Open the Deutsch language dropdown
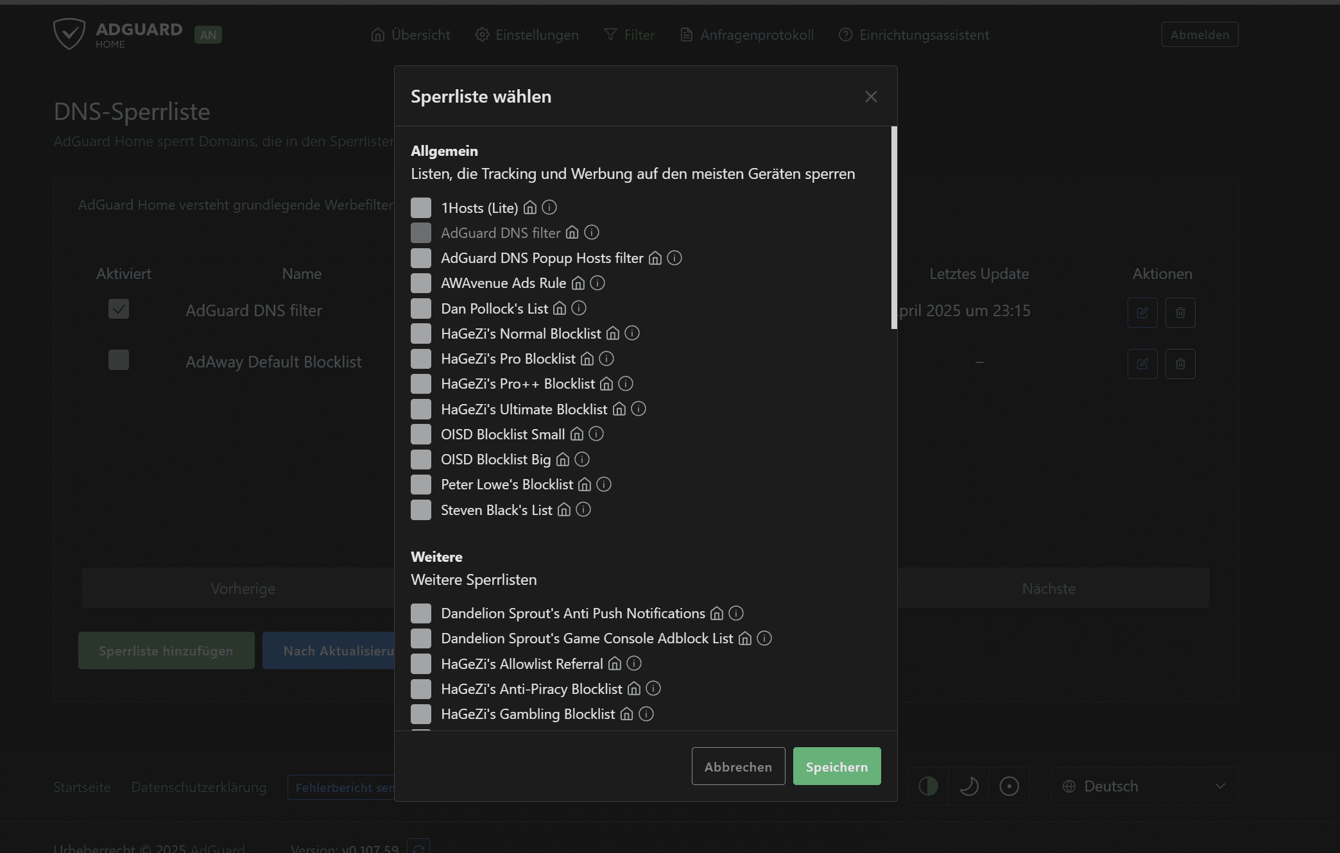This screenshot has width=1340, height=853. click(x=1144, y=786)
